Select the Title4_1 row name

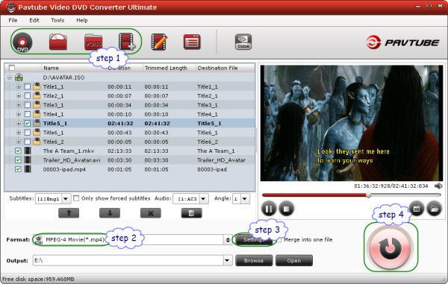coord(54,114)
